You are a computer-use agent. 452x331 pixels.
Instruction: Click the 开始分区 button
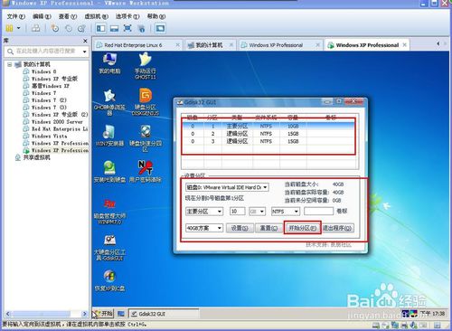(302, 228)
